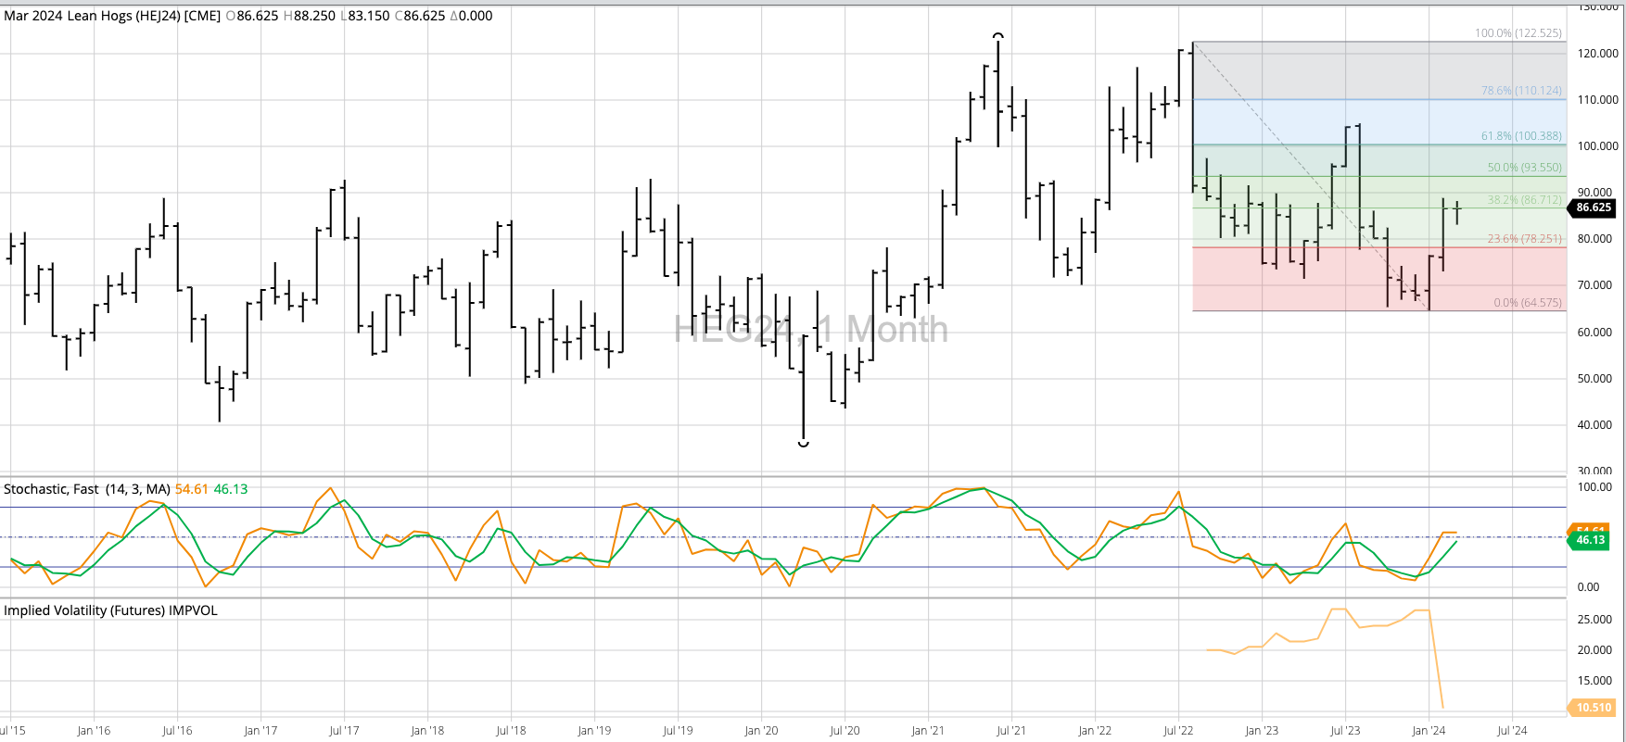Click the Jul '24 date on time axis
The width and height of the screenshot is (1626, 742).
(x=1512, y=731)
